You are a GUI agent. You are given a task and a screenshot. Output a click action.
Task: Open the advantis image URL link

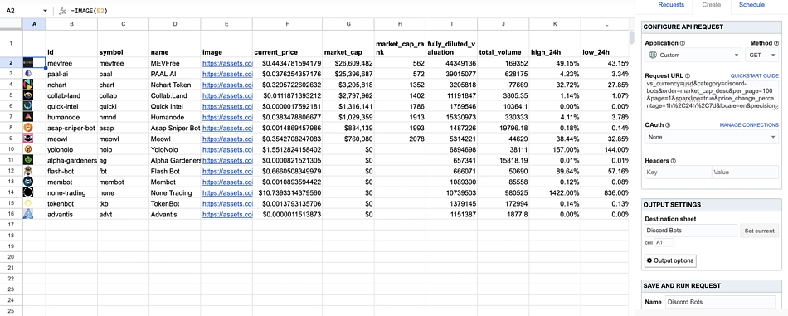(x=227, y=214)
